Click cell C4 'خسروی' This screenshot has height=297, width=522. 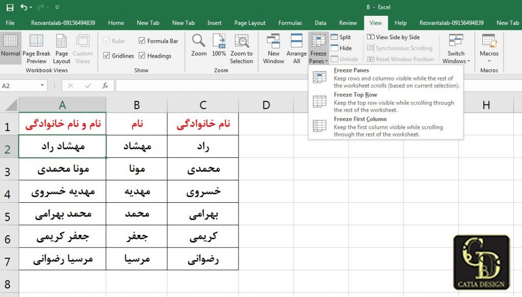point(203,191)
